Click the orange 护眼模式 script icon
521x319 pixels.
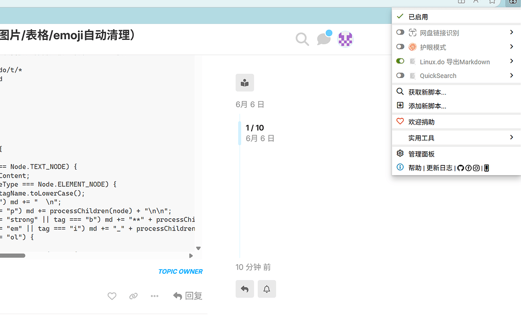coord(412,47)
